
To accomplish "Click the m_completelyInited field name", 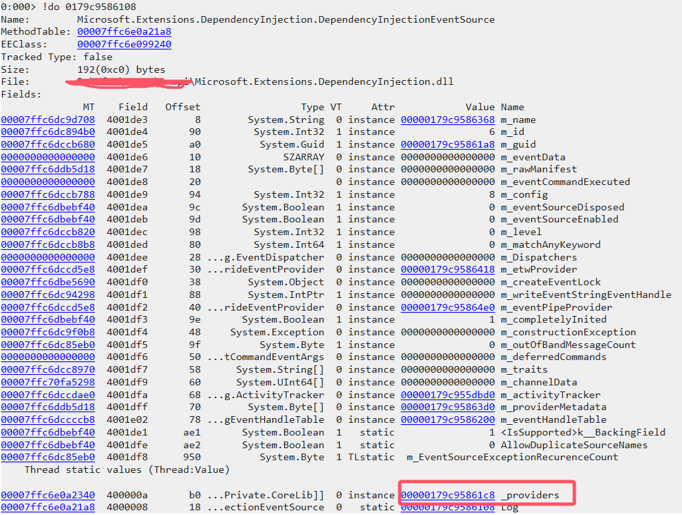I will click(x=553, y=319).
